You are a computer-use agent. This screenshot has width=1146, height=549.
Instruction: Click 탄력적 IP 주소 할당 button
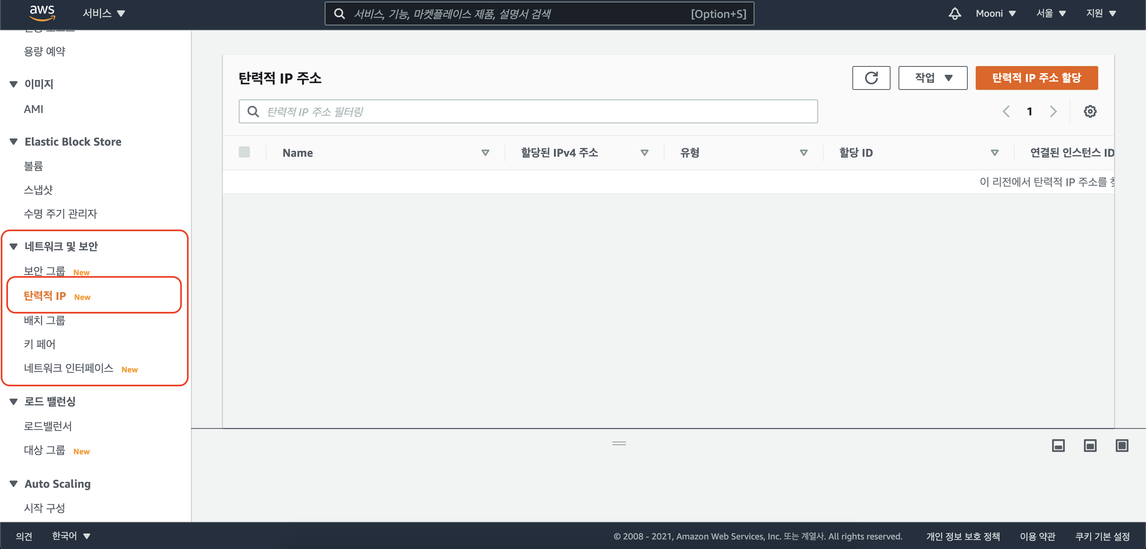coord(1036,78)
